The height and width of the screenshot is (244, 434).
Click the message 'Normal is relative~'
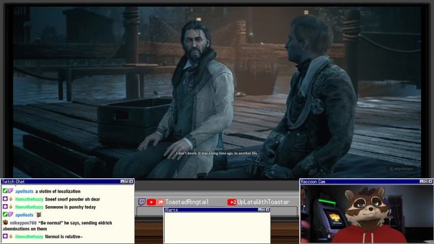(x=64, y=237)
